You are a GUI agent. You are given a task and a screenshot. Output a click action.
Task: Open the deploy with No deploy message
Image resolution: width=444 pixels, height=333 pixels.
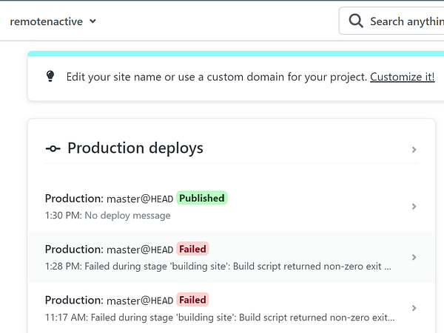click(x=127, y=216)
